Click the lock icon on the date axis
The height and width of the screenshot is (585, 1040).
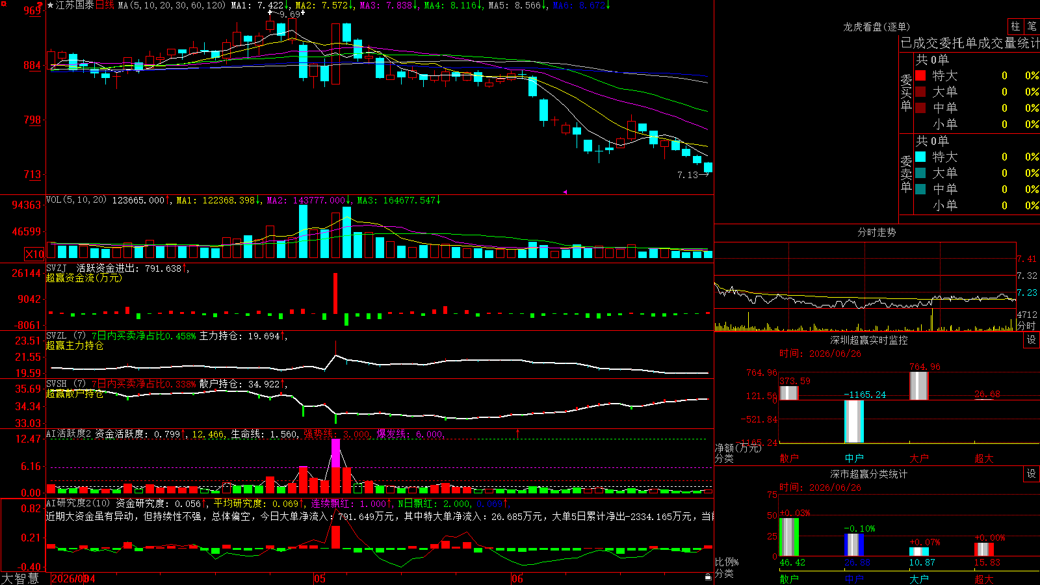pos(708,577)
